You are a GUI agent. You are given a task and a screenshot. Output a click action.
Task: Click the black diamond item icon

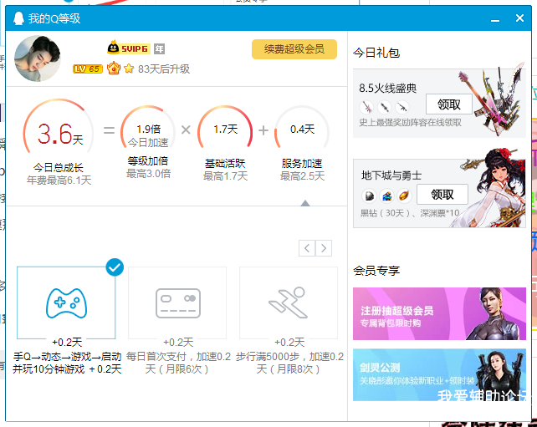click(x=369, y=196)
